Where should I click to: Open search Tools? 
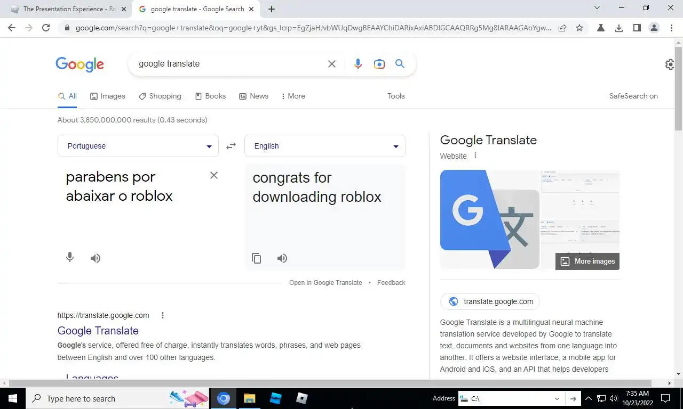pos(396,96)
